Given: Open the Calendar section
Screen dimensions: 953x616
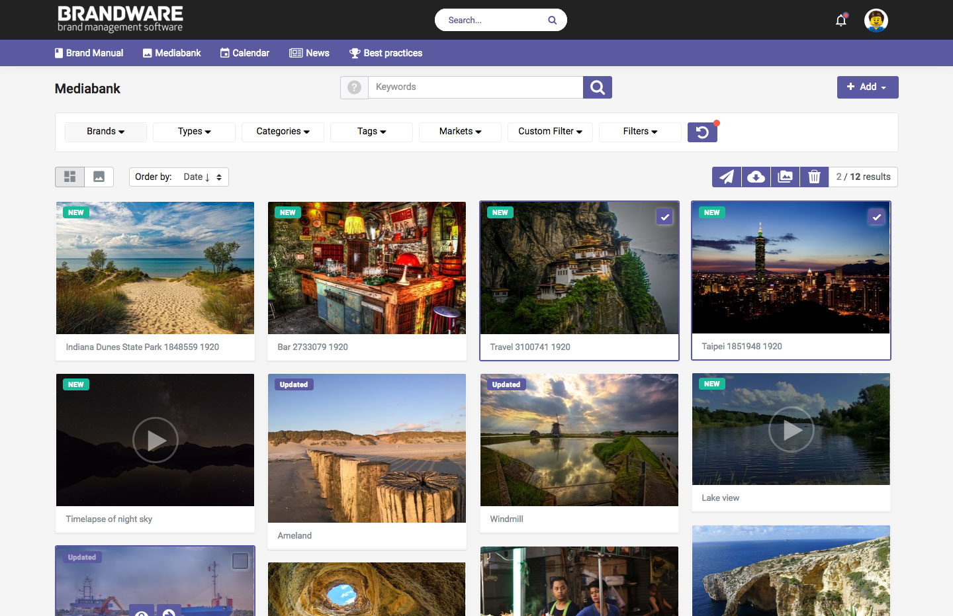Looking at the screenshot, I should pos(244,53).
